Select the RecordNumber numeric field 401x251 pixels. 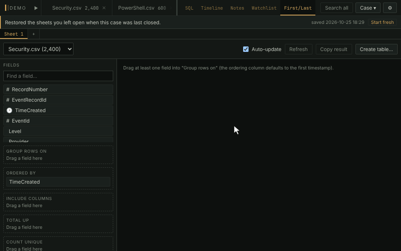click(58, 90)
